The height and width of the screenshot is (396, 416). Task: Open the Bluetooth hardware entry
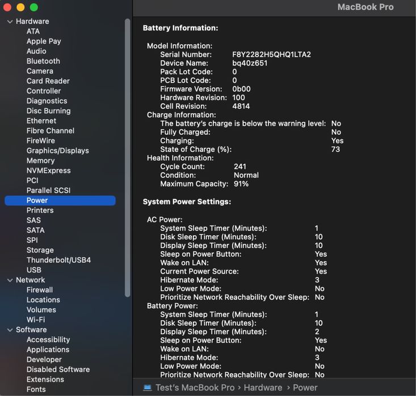pos(43,61)
